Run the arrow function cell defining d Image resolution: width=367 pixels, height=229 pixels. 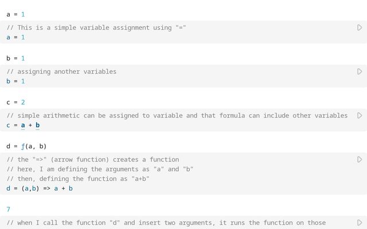tap(360, 159)
